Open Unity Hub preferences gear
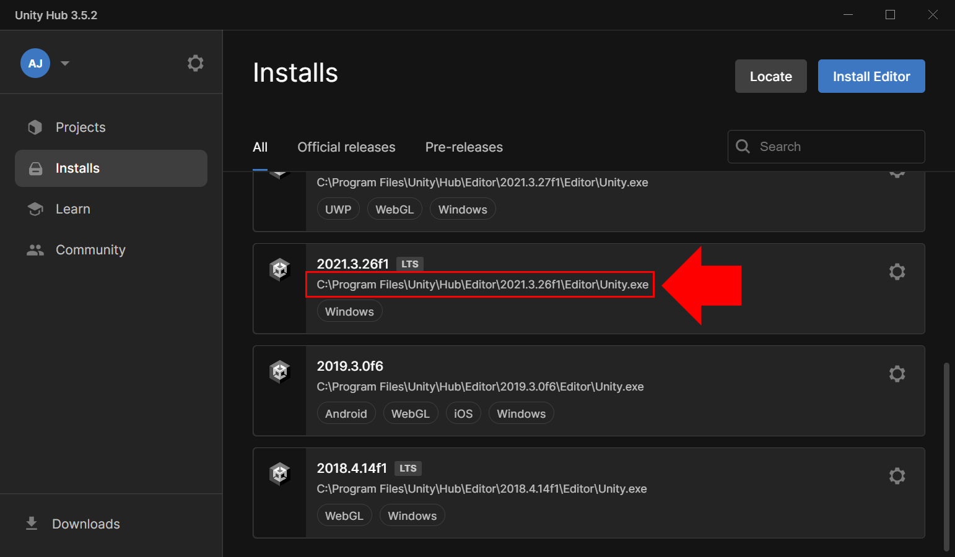Image resolution: width=955 pixels, height=557 pixels. click(196, 63)
